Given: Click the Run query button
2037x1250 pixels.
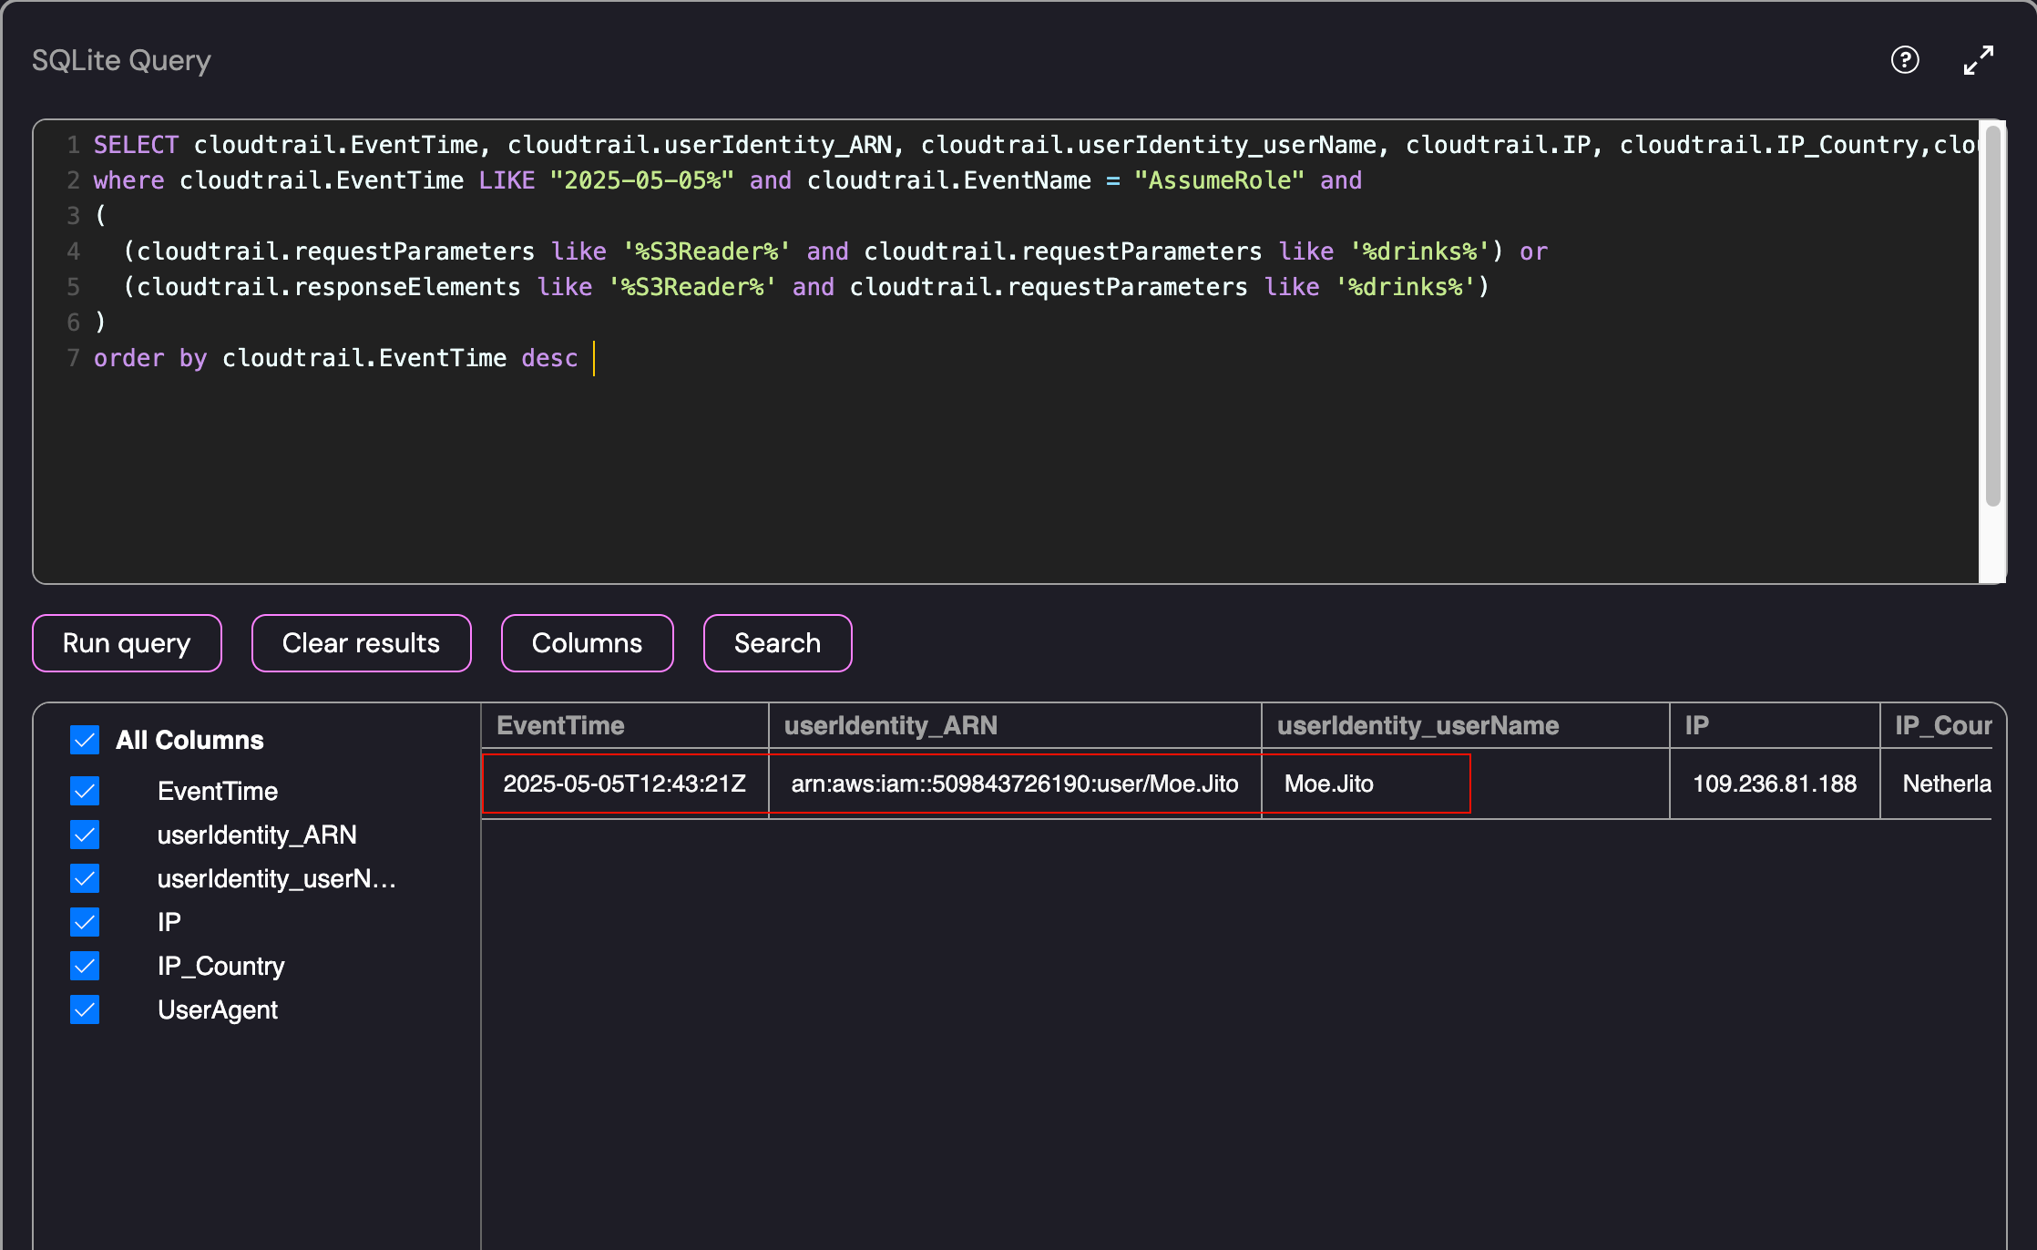Looking at the screenshot, I should point(127,643).
